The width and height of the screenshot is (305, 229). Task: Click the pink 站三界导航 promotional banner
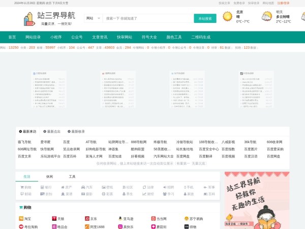(257, 199)
